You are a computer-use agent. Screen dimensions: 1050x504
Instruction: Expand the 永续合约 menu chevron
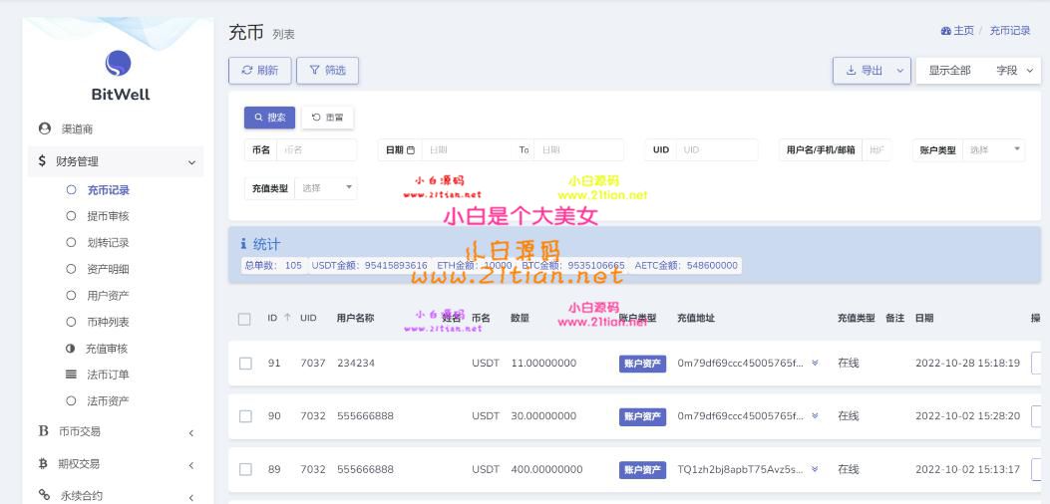coord(190,497)
